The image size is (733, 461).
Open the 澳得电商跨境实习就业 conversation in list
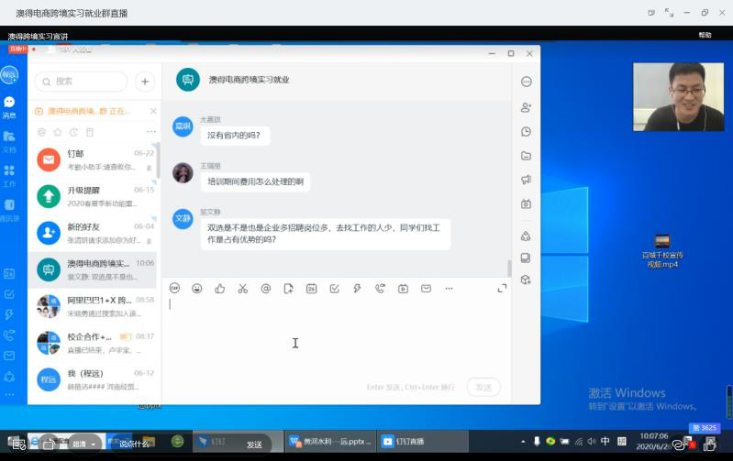point(94,269)
